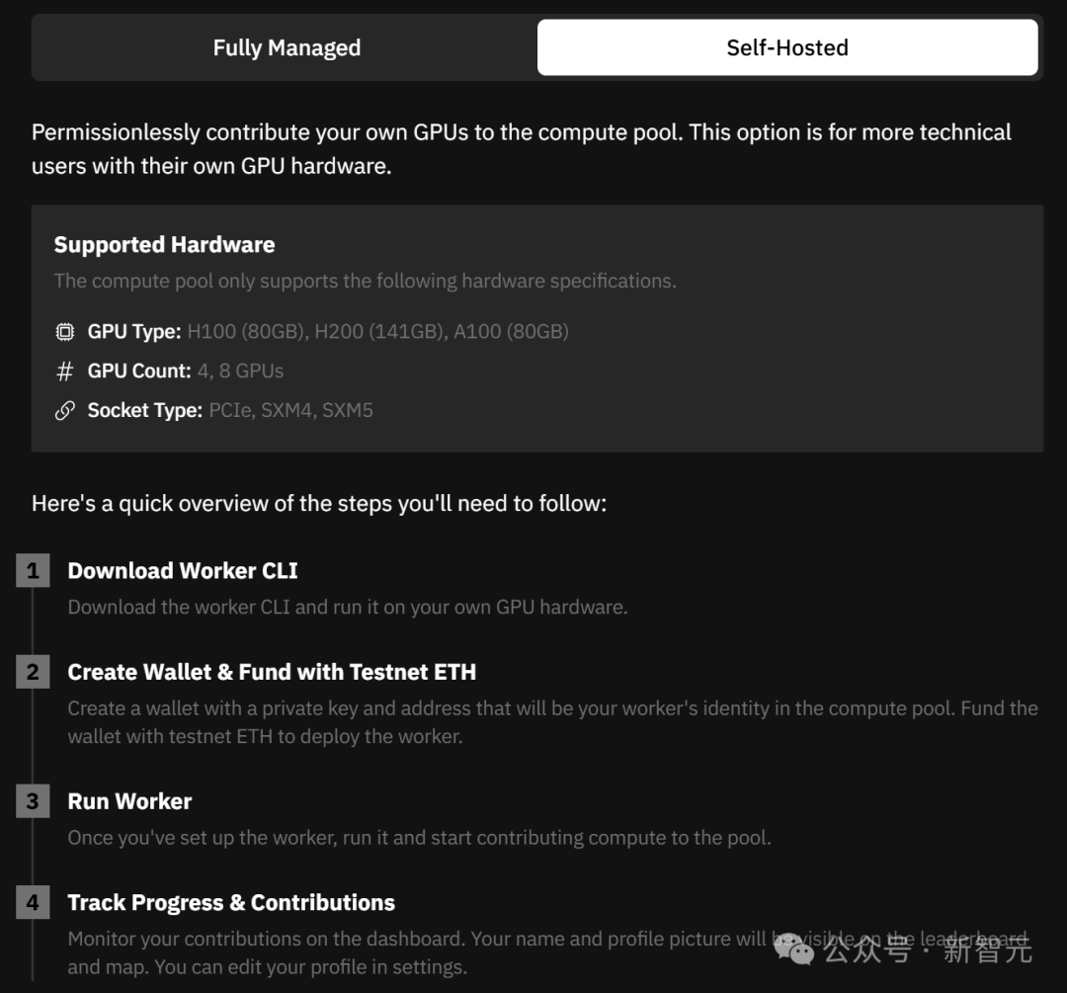The width and height of the screenshot is (1067, 993).
Task: Switch to the Fully Managed tab
Action: click(x=287, y=47)
